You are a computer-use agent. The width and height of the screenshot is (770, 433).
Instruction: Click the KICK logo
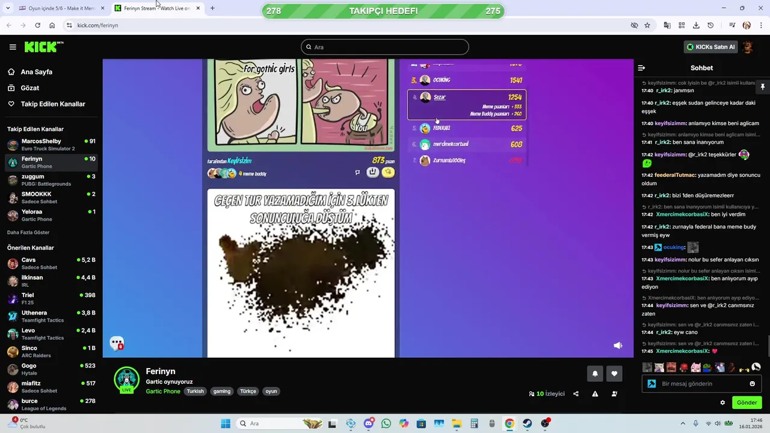tap(44, 47)
